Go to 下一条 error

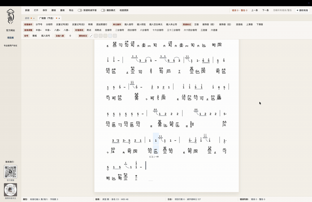pyautogui.click(x=265, y=10)
